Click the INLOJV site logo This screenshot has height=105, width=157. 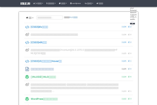coord(25,3)
